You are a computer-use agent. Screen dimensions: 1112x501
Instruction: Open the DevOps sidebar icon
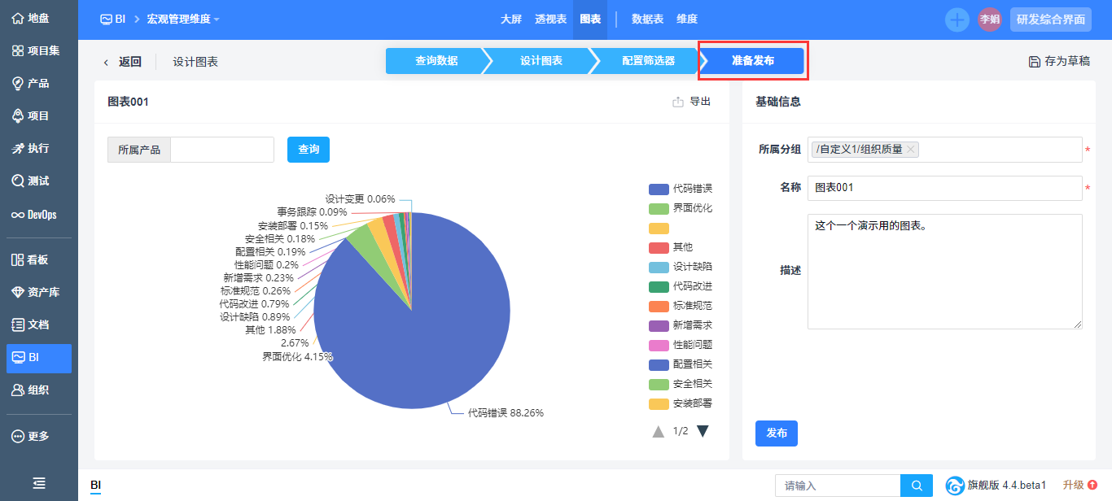click(x=17, y=215)
